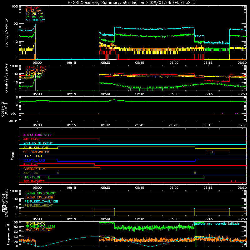Select the BAD_PACKETS flag label
Screen dimensions: 250x250
34,181
